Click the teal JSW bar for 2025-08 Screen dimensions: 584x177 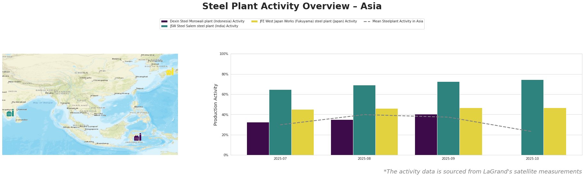364,120
